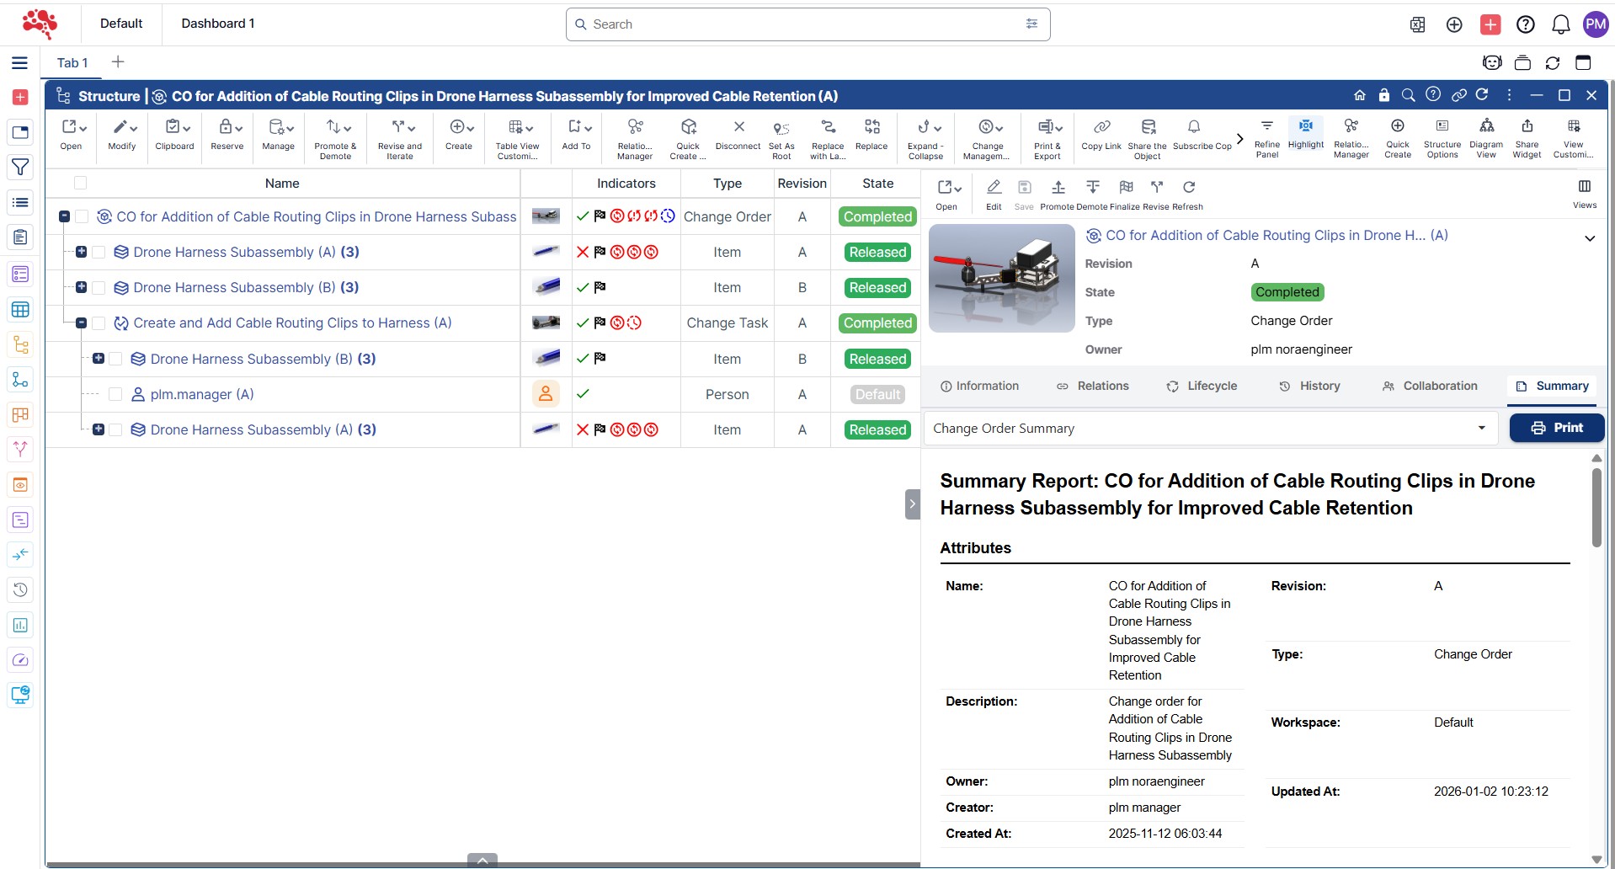
Task: Switch to the Lifecycle tab
Action: pyautogui.click(x=1201, y=386)
